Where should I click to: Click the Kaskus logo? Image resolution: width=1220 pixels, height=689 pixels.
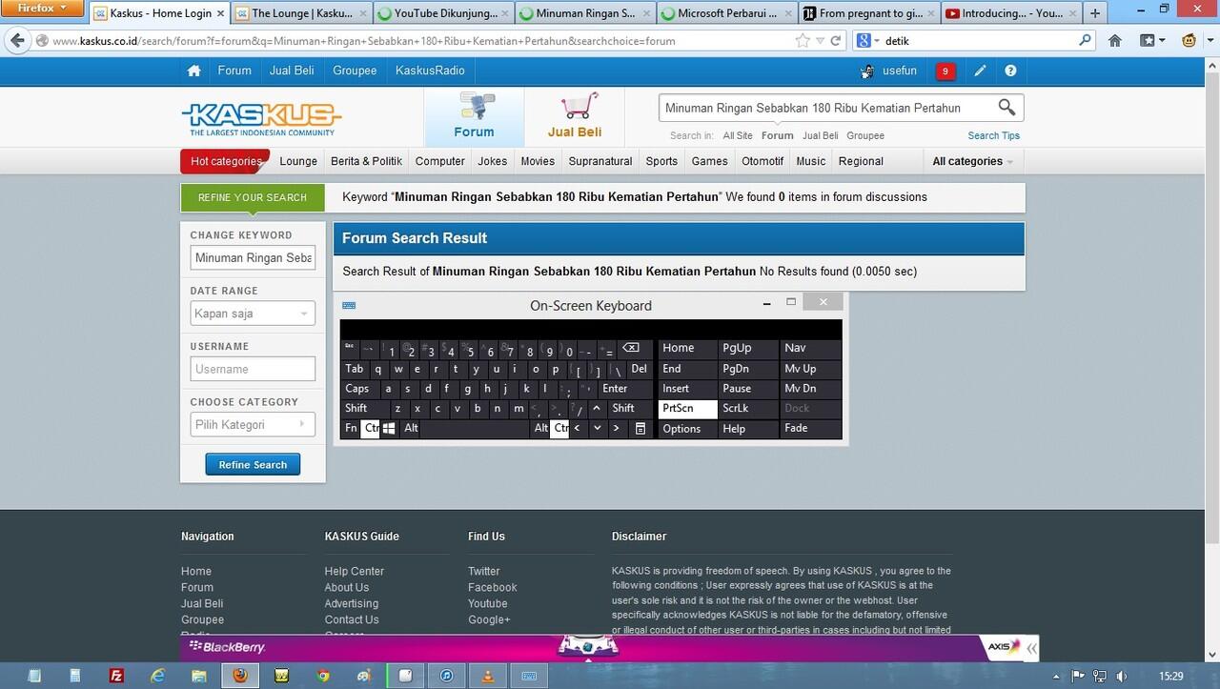tap(261, 119)
